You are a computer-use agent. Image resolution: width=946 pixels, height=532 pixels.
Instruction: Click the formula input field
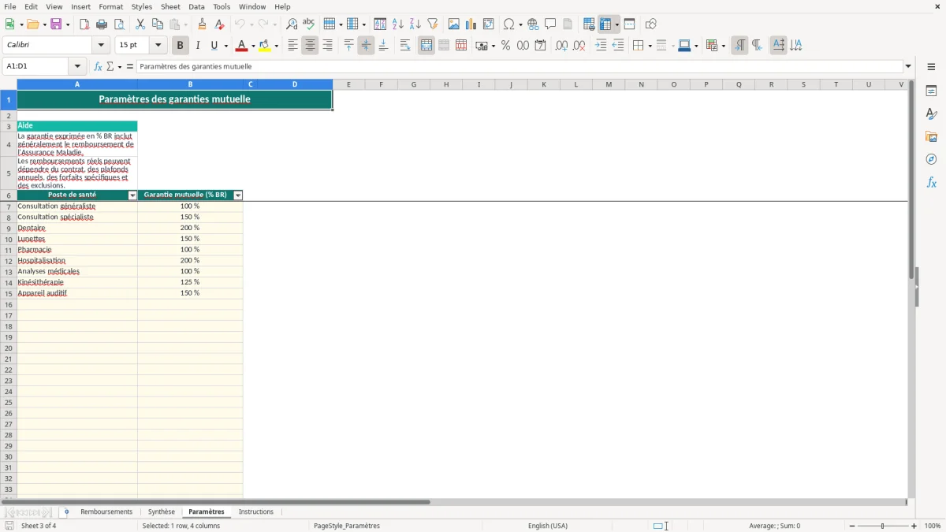coord(520,67)
